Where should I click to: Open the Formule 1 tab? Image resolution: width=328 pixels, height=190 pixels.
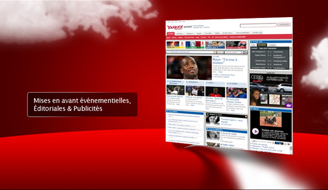(x=190, y=33)
